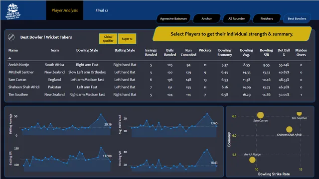Click Sam Curran scatter plot bubble

coord(260,115)
